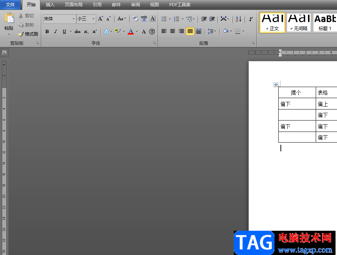Screen dimensions: 337x255
Task: Switch to the PDF工具集 tab
Action: 180,5
